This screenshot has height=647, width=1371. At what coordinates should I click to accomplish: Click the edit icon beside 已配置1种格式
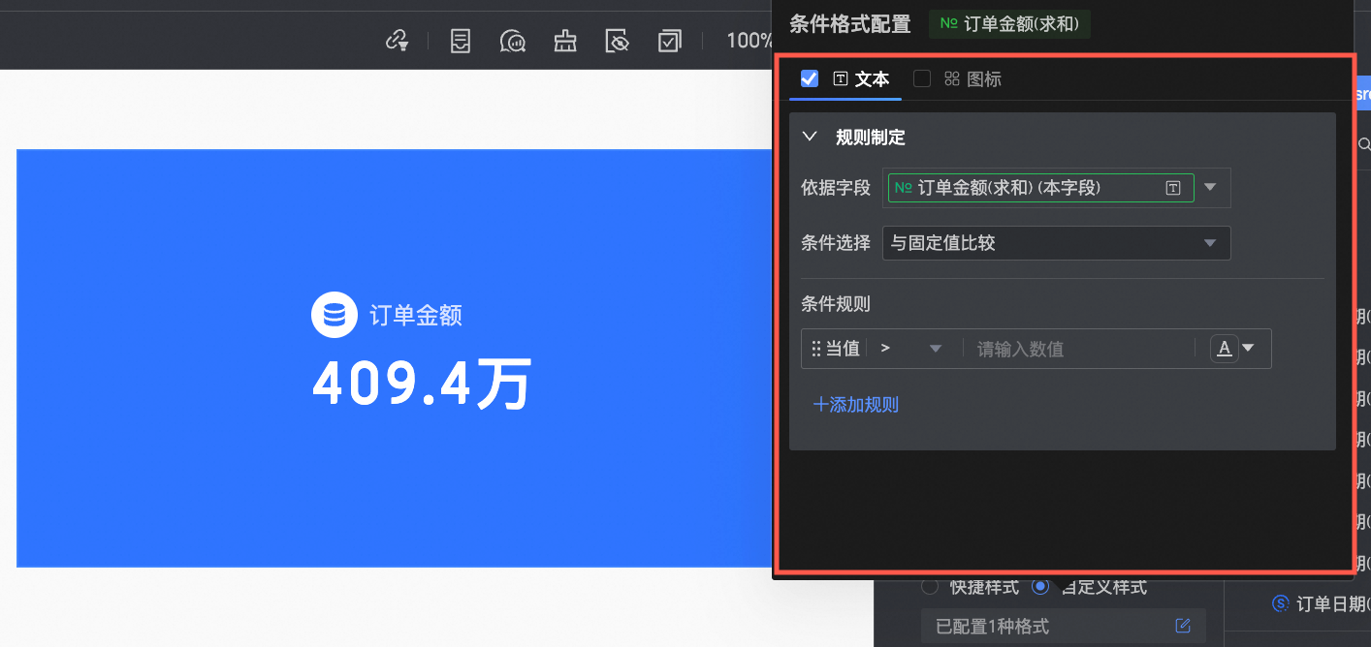tap(1182, 626)
